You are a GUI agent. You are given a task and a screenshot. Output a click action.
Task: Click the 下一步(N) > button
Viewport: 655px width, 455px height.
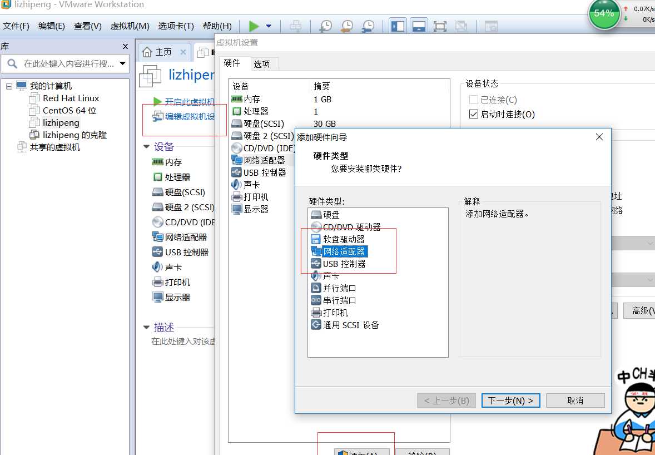(510, 400)
